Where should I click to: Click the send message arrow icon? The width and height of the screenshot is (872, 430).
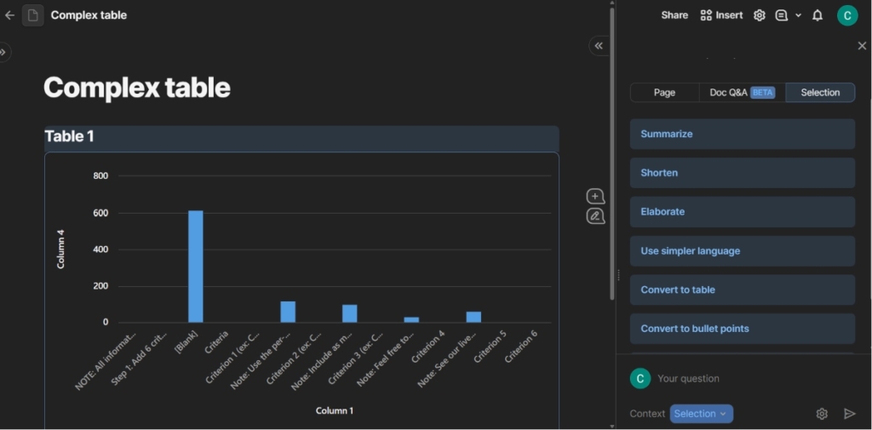pos(849,413)
